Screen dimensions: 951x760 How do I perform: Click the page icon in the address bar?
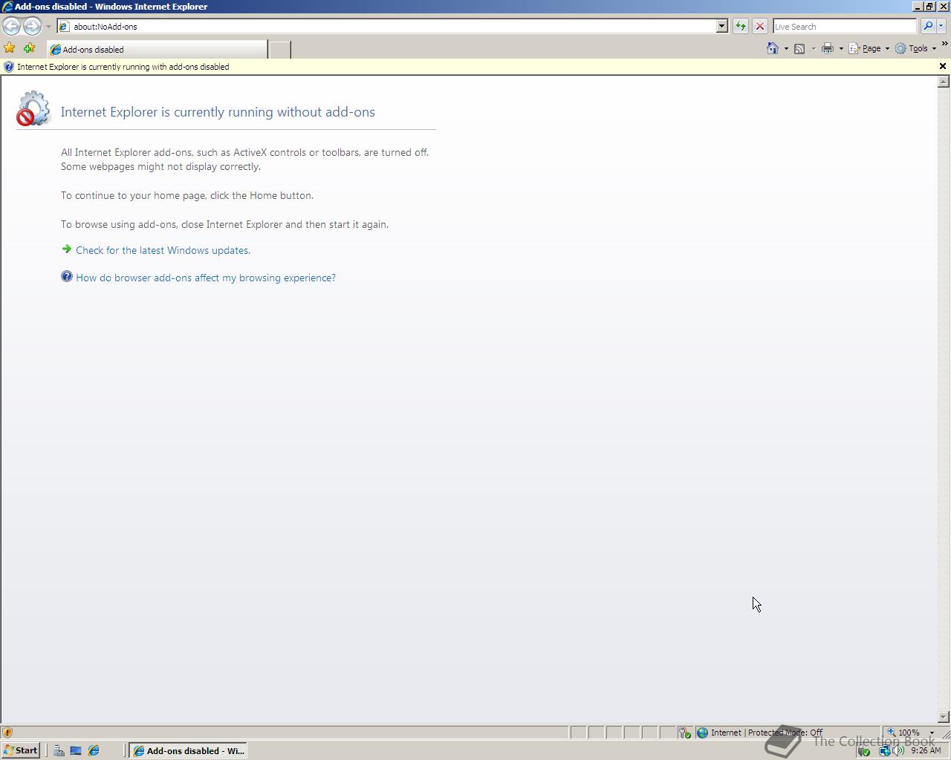[x=65, y=27]
